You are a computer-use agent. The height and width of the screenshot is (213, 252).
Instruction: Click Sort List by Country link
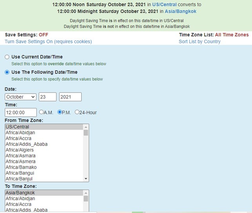[199, 42]
